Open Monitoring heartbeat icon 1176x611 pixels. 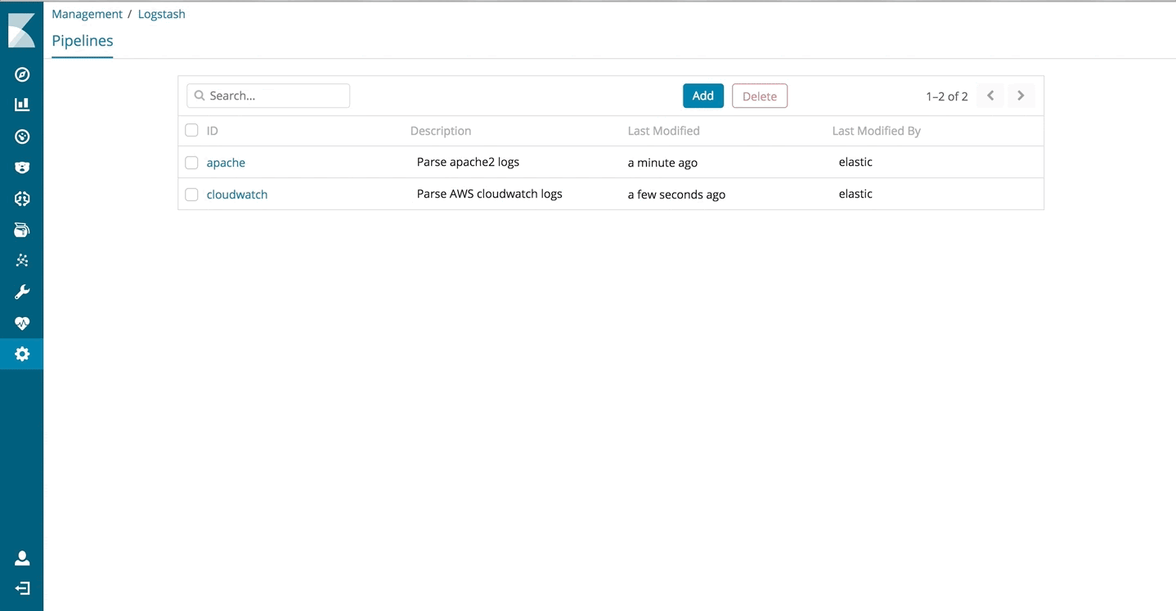point(22,323)
